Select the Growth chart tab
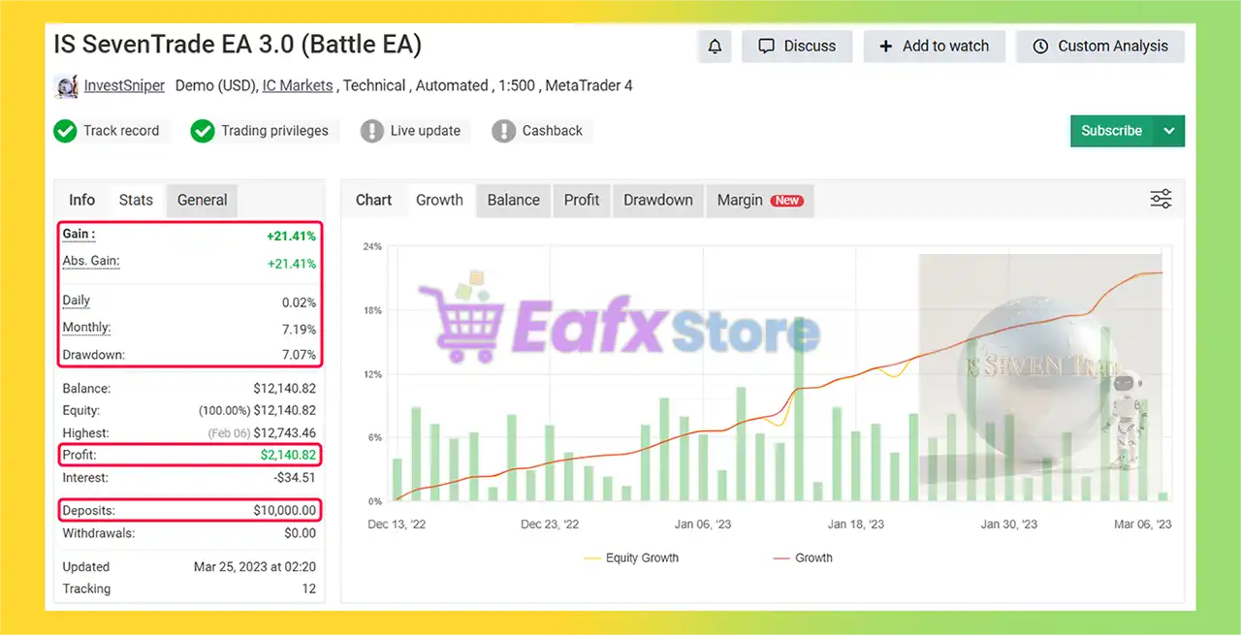 (x=439, y=200)
